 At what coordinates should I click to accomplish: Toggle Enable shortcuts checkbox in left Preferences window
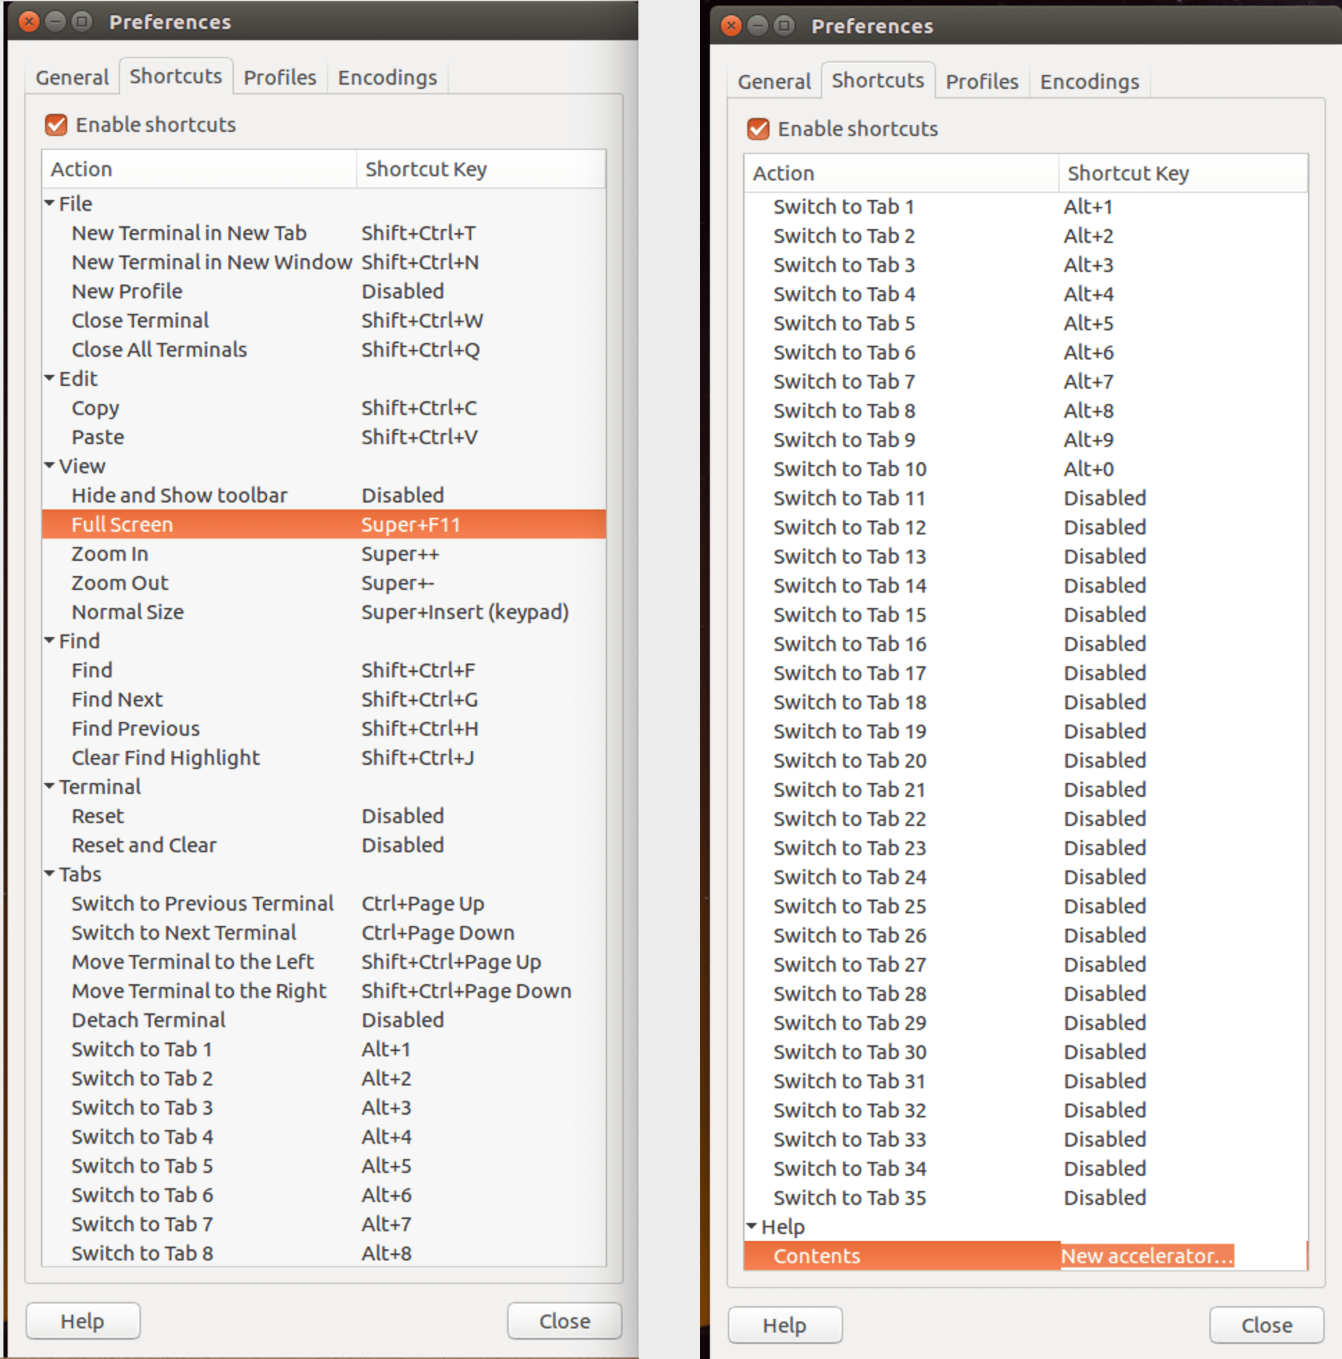(56, 125)
